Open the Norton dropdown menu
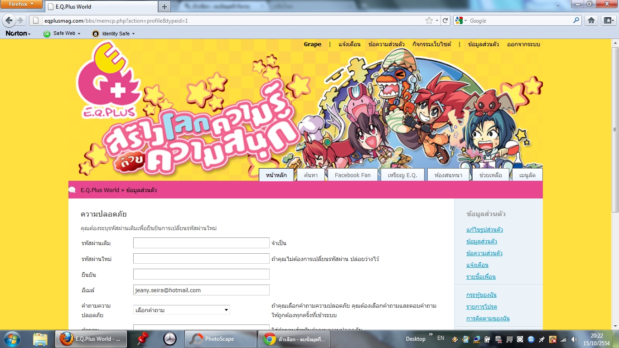 click(x=18, y=34)
